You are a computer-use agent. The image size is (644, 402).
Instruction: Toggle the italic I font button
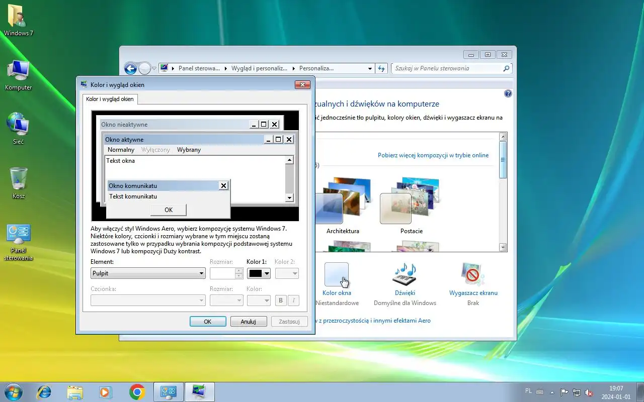[293, 300]
